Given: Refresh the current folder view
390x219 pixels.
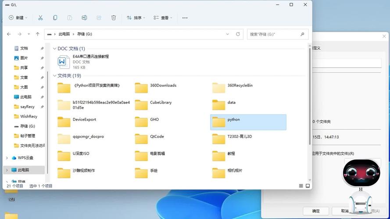Looking at the screenshot, I should (238, 34).
